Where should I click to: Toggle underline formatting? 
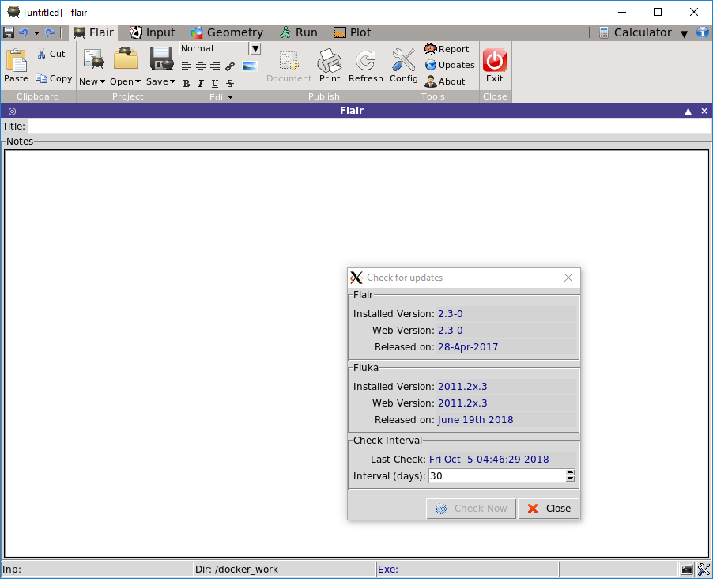point(215,83)
